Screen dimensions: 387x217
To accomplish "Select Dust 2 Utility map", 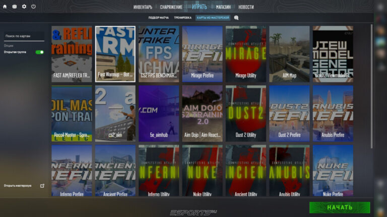I will (246, 114).
